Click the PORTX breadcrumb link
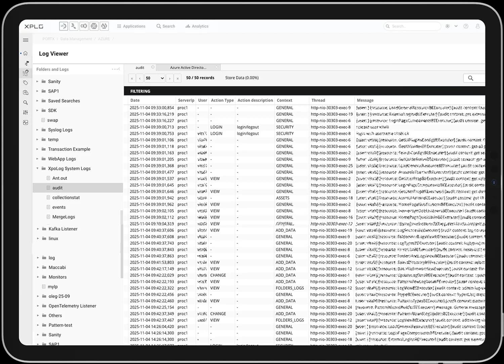Viewport: 504px width, 364px height. [x=48, y=39]
